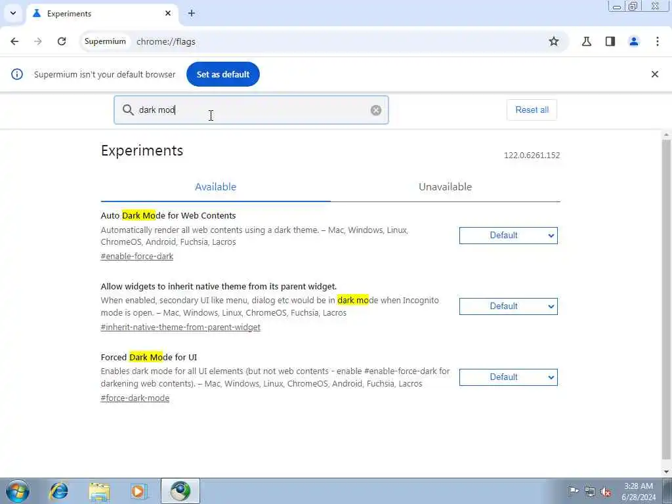The image size is (672, 504).
Task: Click the Set as default button
Action: point(223,74)
